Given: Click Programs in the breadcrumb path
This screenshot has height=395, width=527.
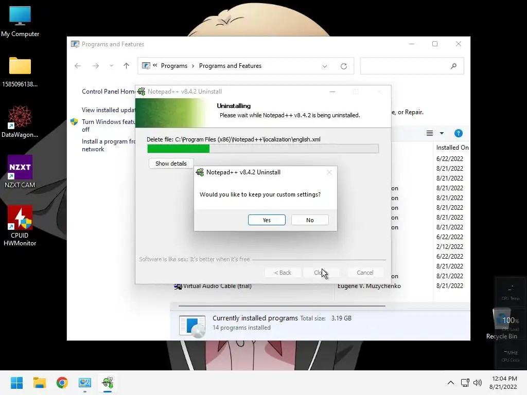Looking at the screenshot, I should click(x=174, y=66).
